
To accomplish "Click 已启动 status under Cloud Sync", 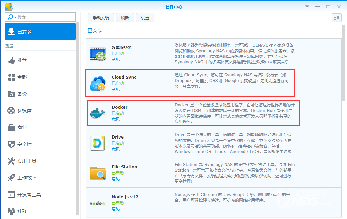I will pos(118,84).
